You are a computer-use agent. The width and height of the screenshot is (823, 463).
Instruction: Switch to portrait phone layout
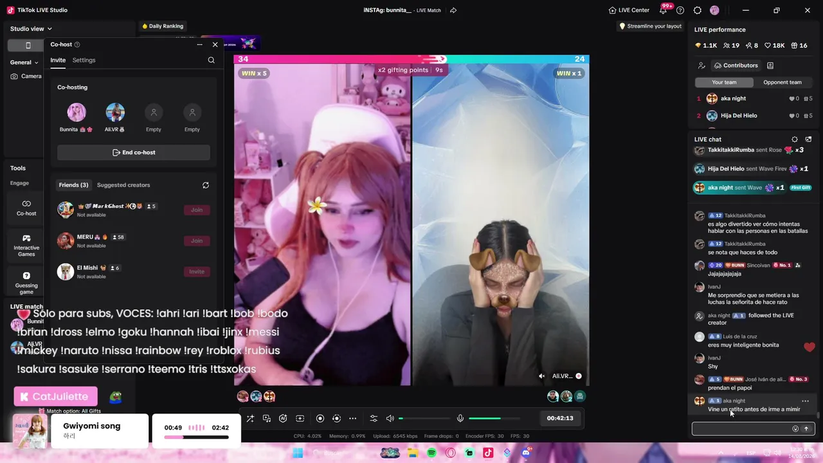pos(28,45)
